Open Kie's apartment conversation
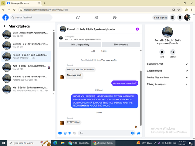195x146 pixels. pyautogui.click(x=26, y=89)
